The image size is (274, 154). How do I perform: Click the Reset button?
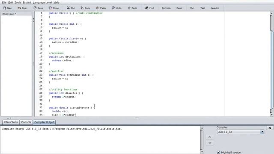pyautogui.click(x=179, y=8)
